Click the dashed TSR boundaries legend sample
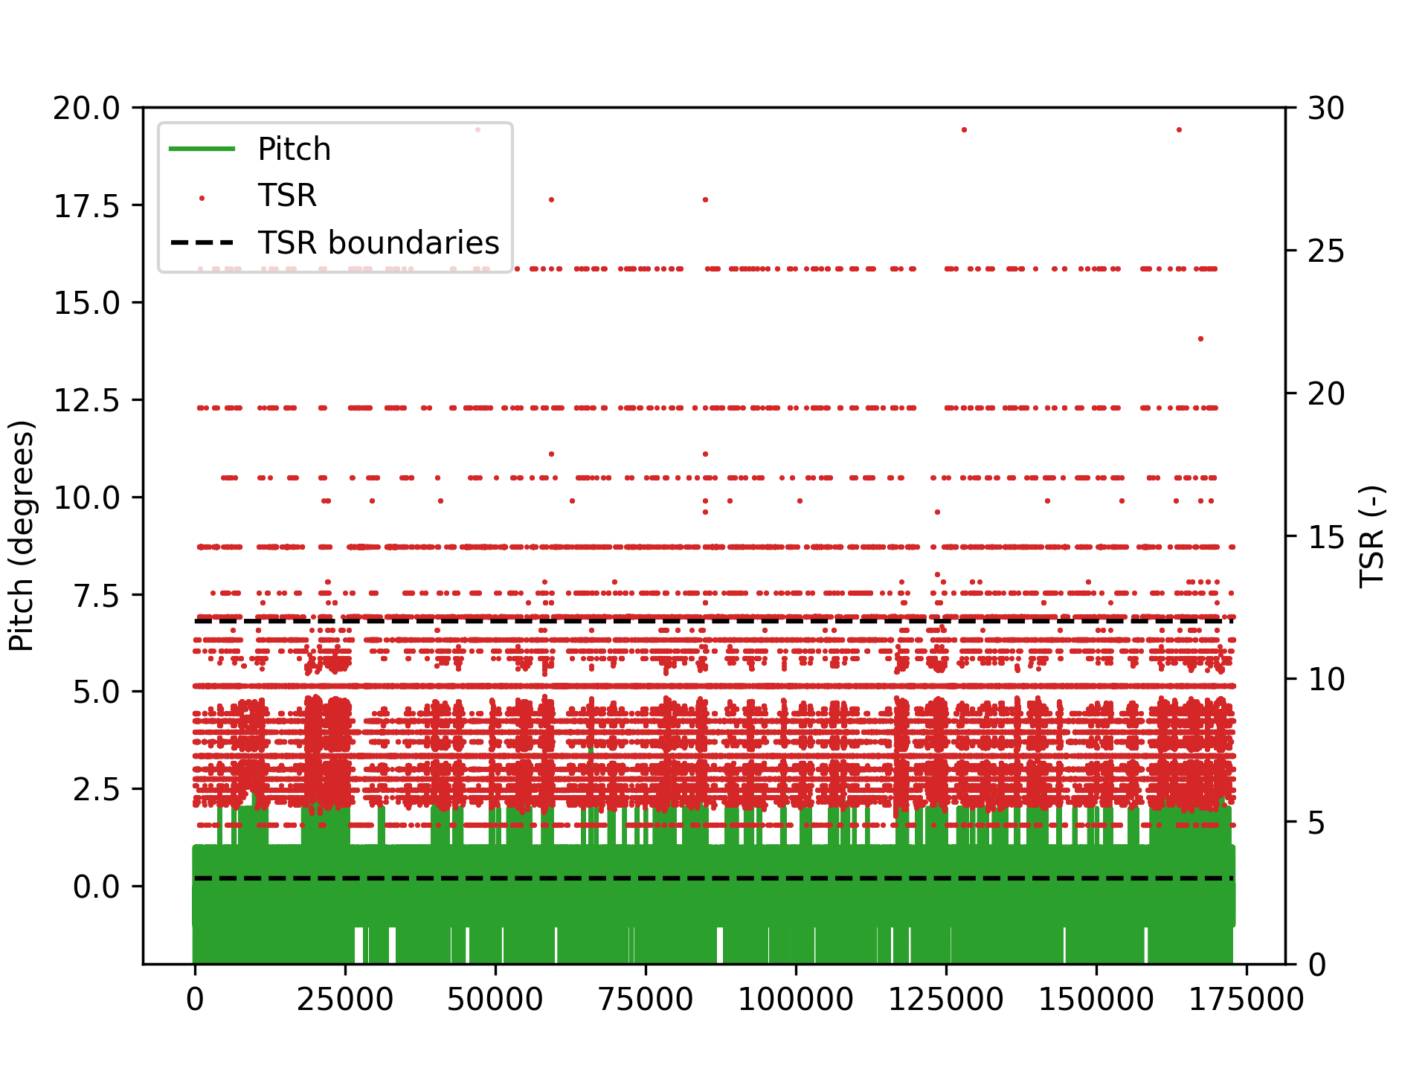 click(202, 243)
